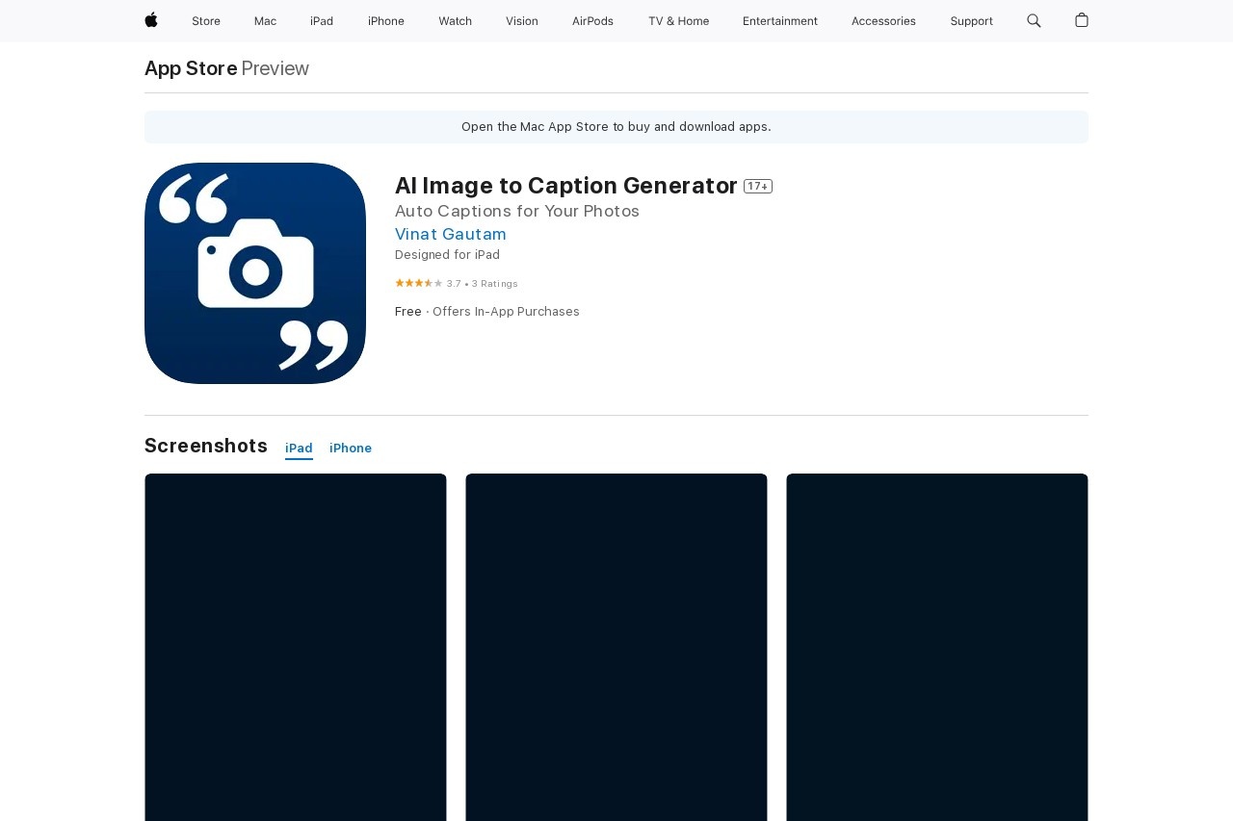Viewport: 1233px width, 821px height.
Task: Open the Accessories menu
Action: pyautogui.click(x=883, y=21)
